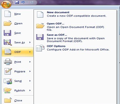Click the Save as ODF floppy icon

coord(40,37)
